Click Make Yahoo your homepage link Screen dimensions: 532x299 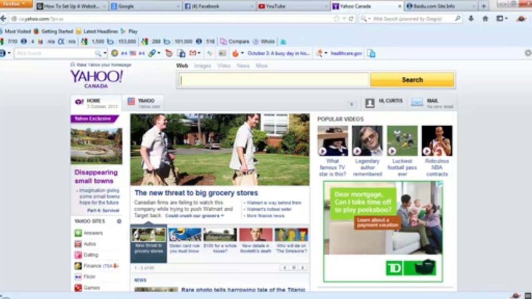[x=101, y=65]
